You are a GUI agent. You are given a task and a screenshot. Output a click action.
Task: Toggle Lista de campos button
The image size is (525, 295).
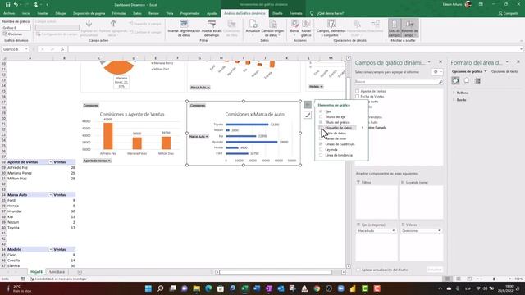point(395,29)
